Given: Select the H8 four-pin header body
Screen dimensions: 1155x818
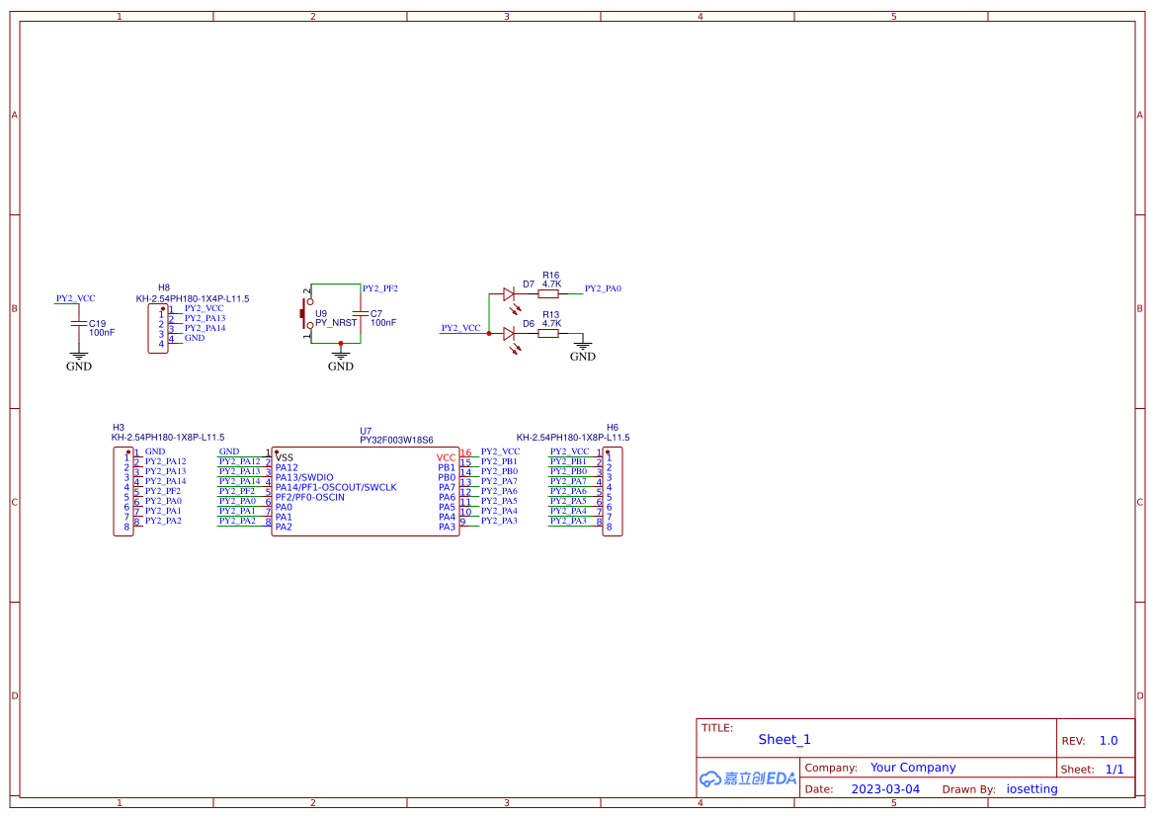Looking at the screenshot, I should [x=158, y=329].
